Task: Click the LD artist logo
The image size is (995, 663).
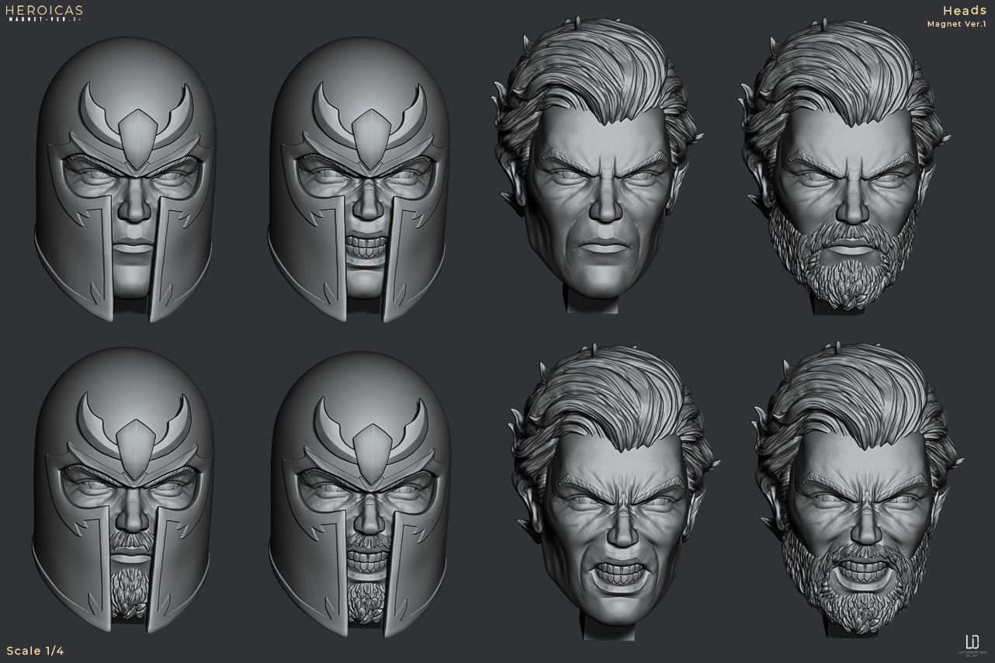Action: tap(971, 644)
